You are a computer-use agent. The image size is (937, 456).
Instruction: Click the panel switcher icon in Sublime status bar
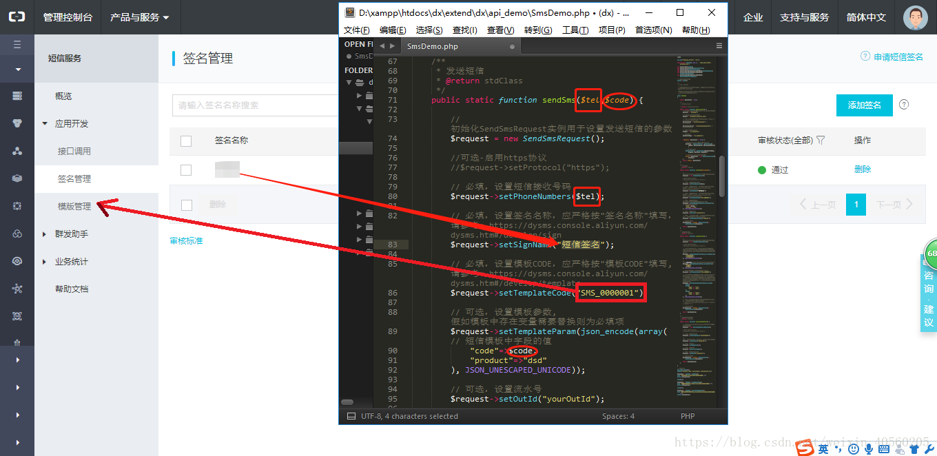pyautogui.click(x=351, y=416)
